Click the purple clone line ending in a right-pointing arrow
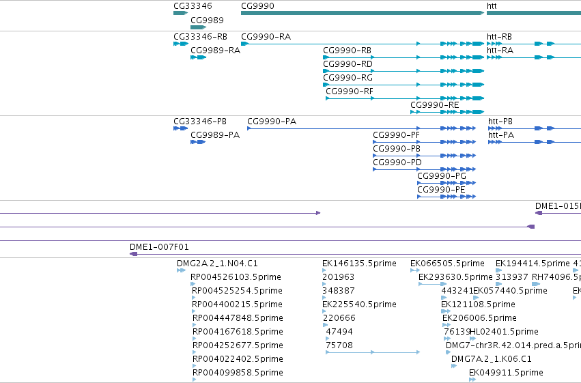Viewport: 581px width, 383px height. [160, 213]
